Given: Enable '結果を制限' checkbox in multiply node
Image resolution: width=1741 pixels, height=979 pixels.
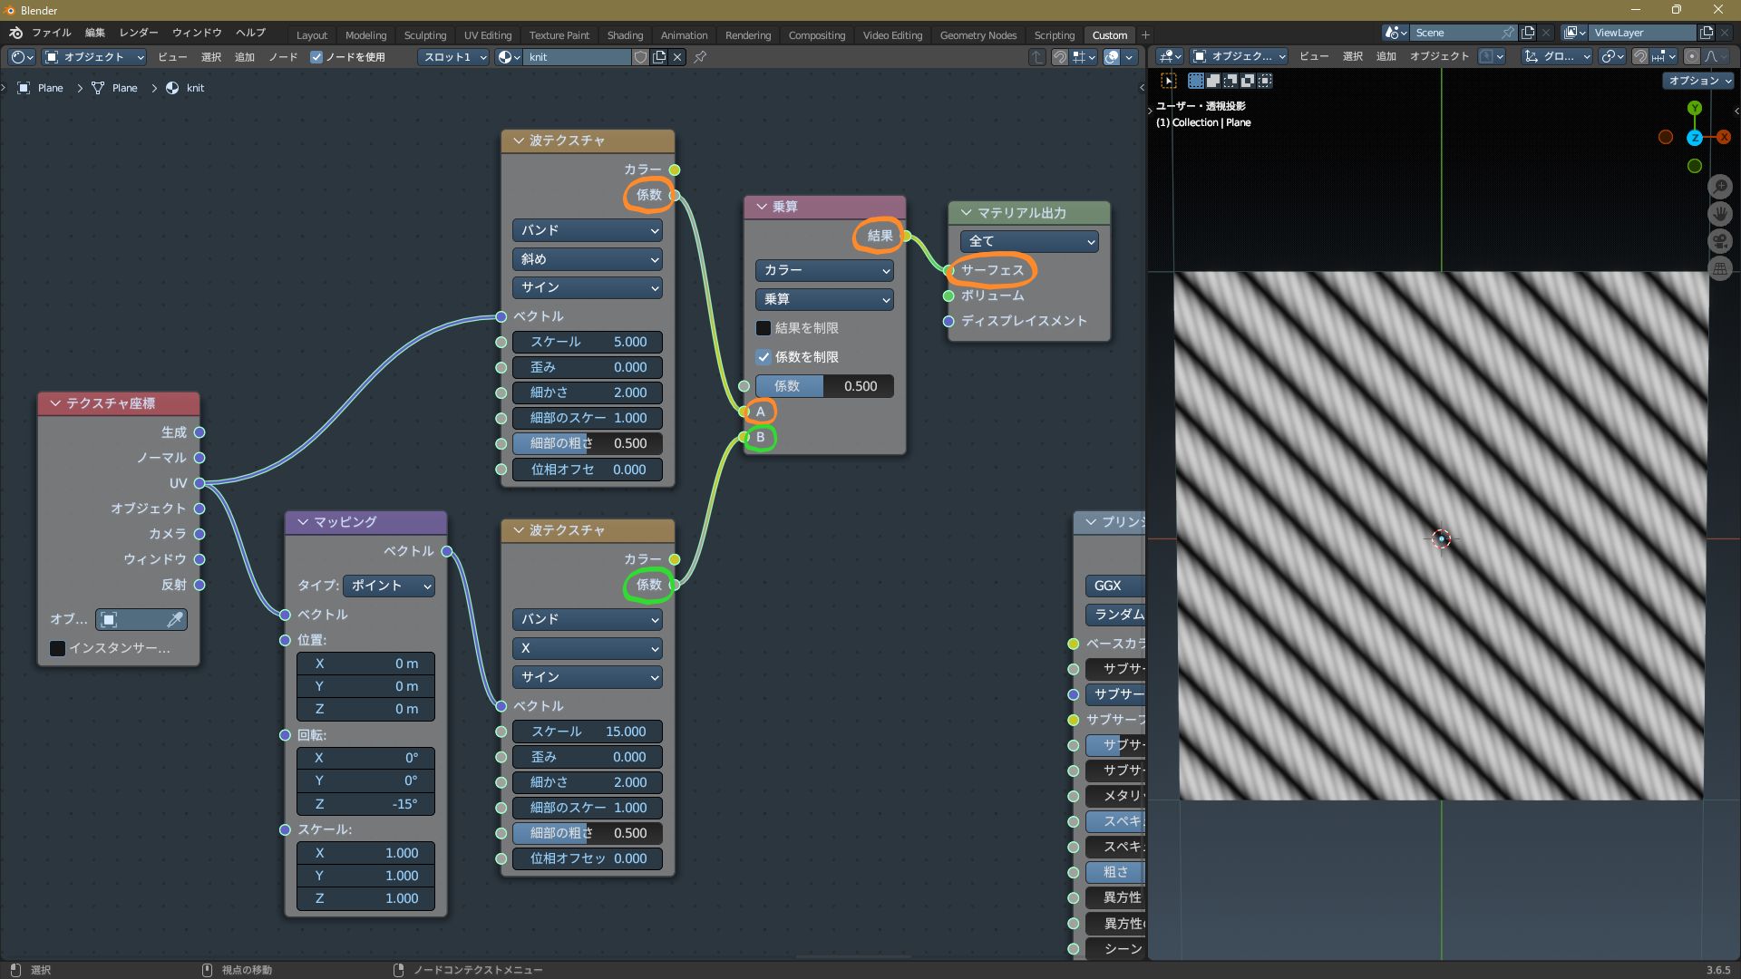Looking at the screenshot, I should (764, 328).
